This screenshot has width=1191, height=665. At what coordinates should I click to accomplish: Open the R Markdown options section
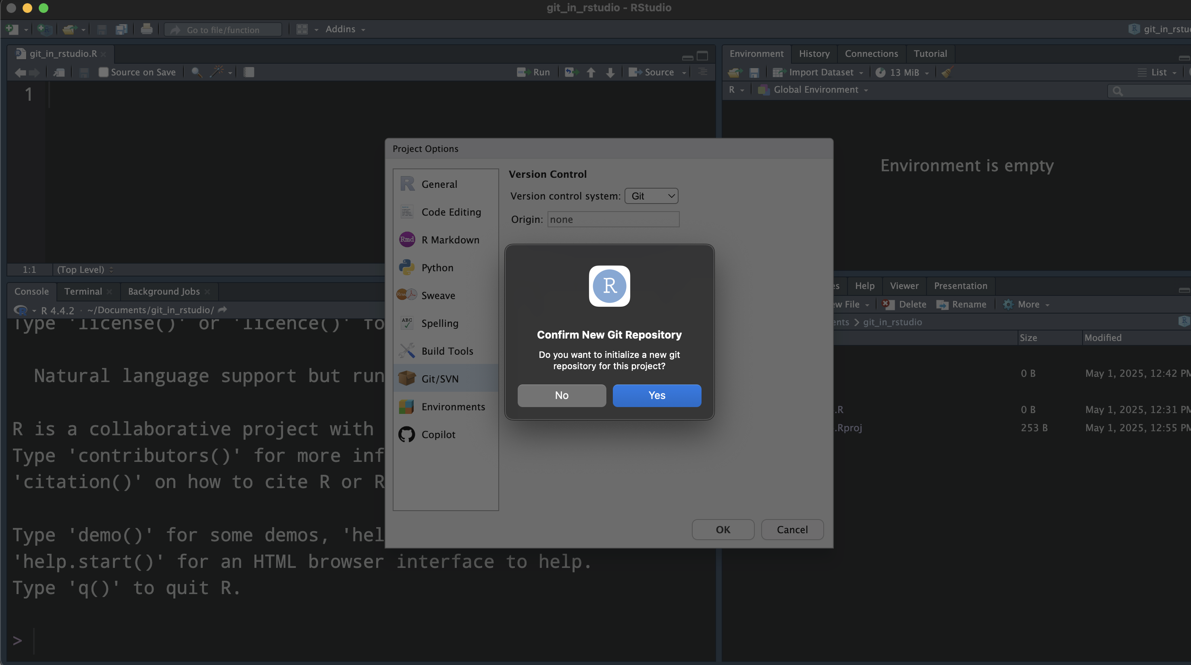click(450, 240)
